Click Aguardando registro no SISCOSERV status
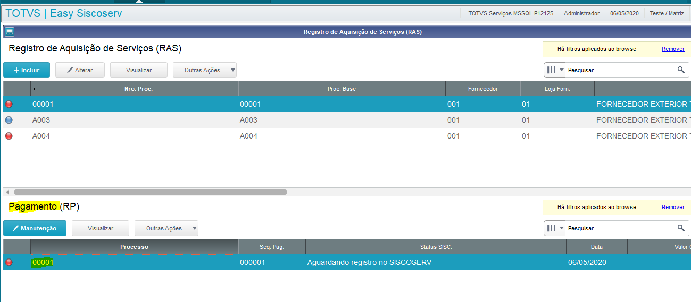 [x=369, y=262]
